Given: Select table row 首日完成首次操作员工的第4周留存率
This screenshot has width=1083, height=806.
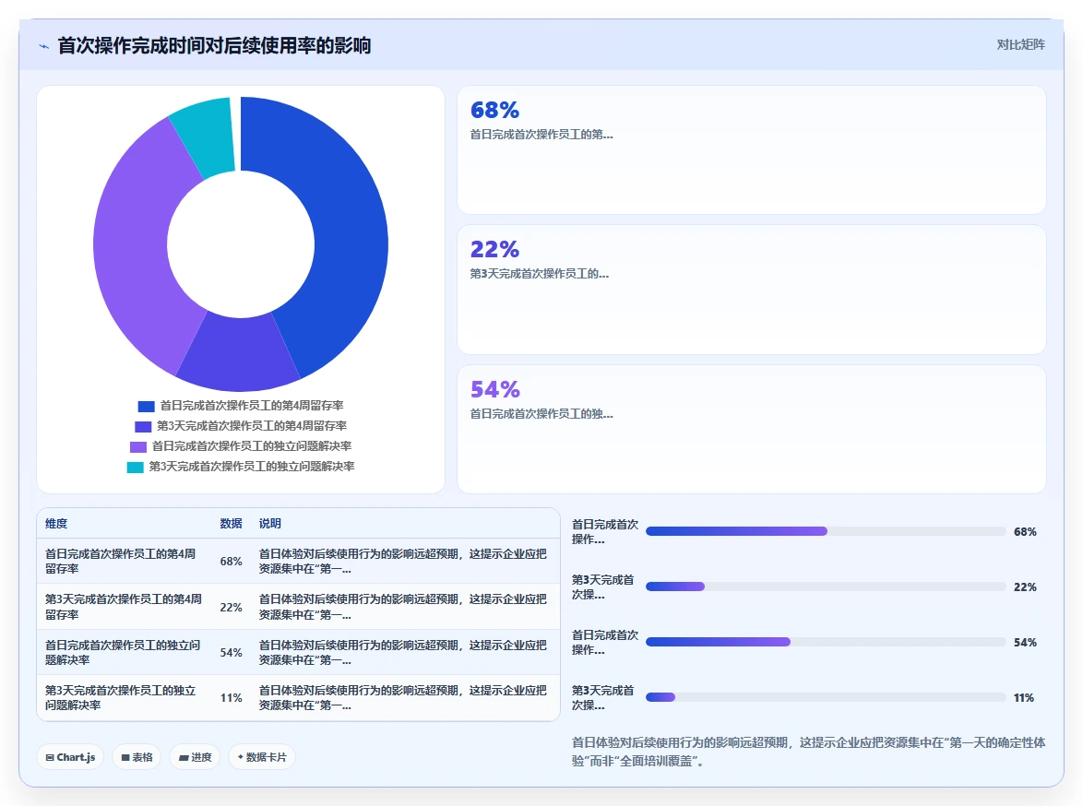Looking at the screenshot, I should [298, 562].
